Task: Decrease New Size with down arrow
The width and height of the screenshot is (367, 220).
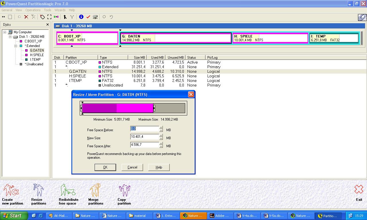Action: click(161, 138)
